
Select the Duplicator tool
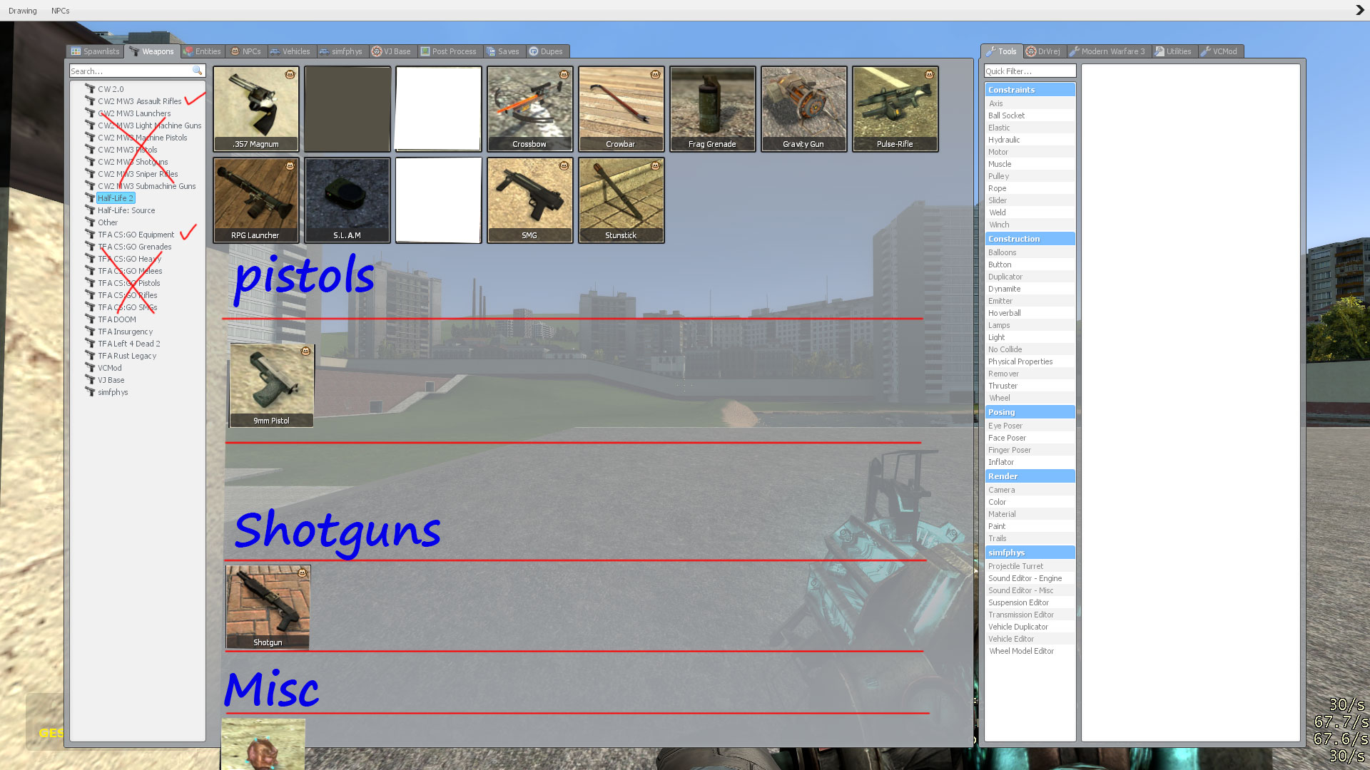point(1030,277)
